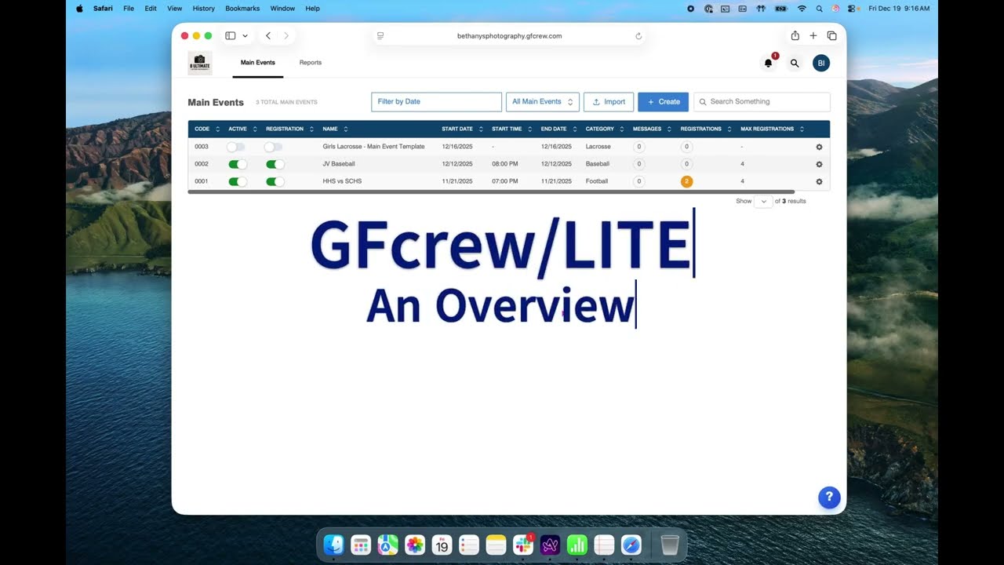Open the All Main Events dropdown
Image resolution: width=1004 pixels, height=565 pixels.
pyautogui.click(x=542, y=102)
